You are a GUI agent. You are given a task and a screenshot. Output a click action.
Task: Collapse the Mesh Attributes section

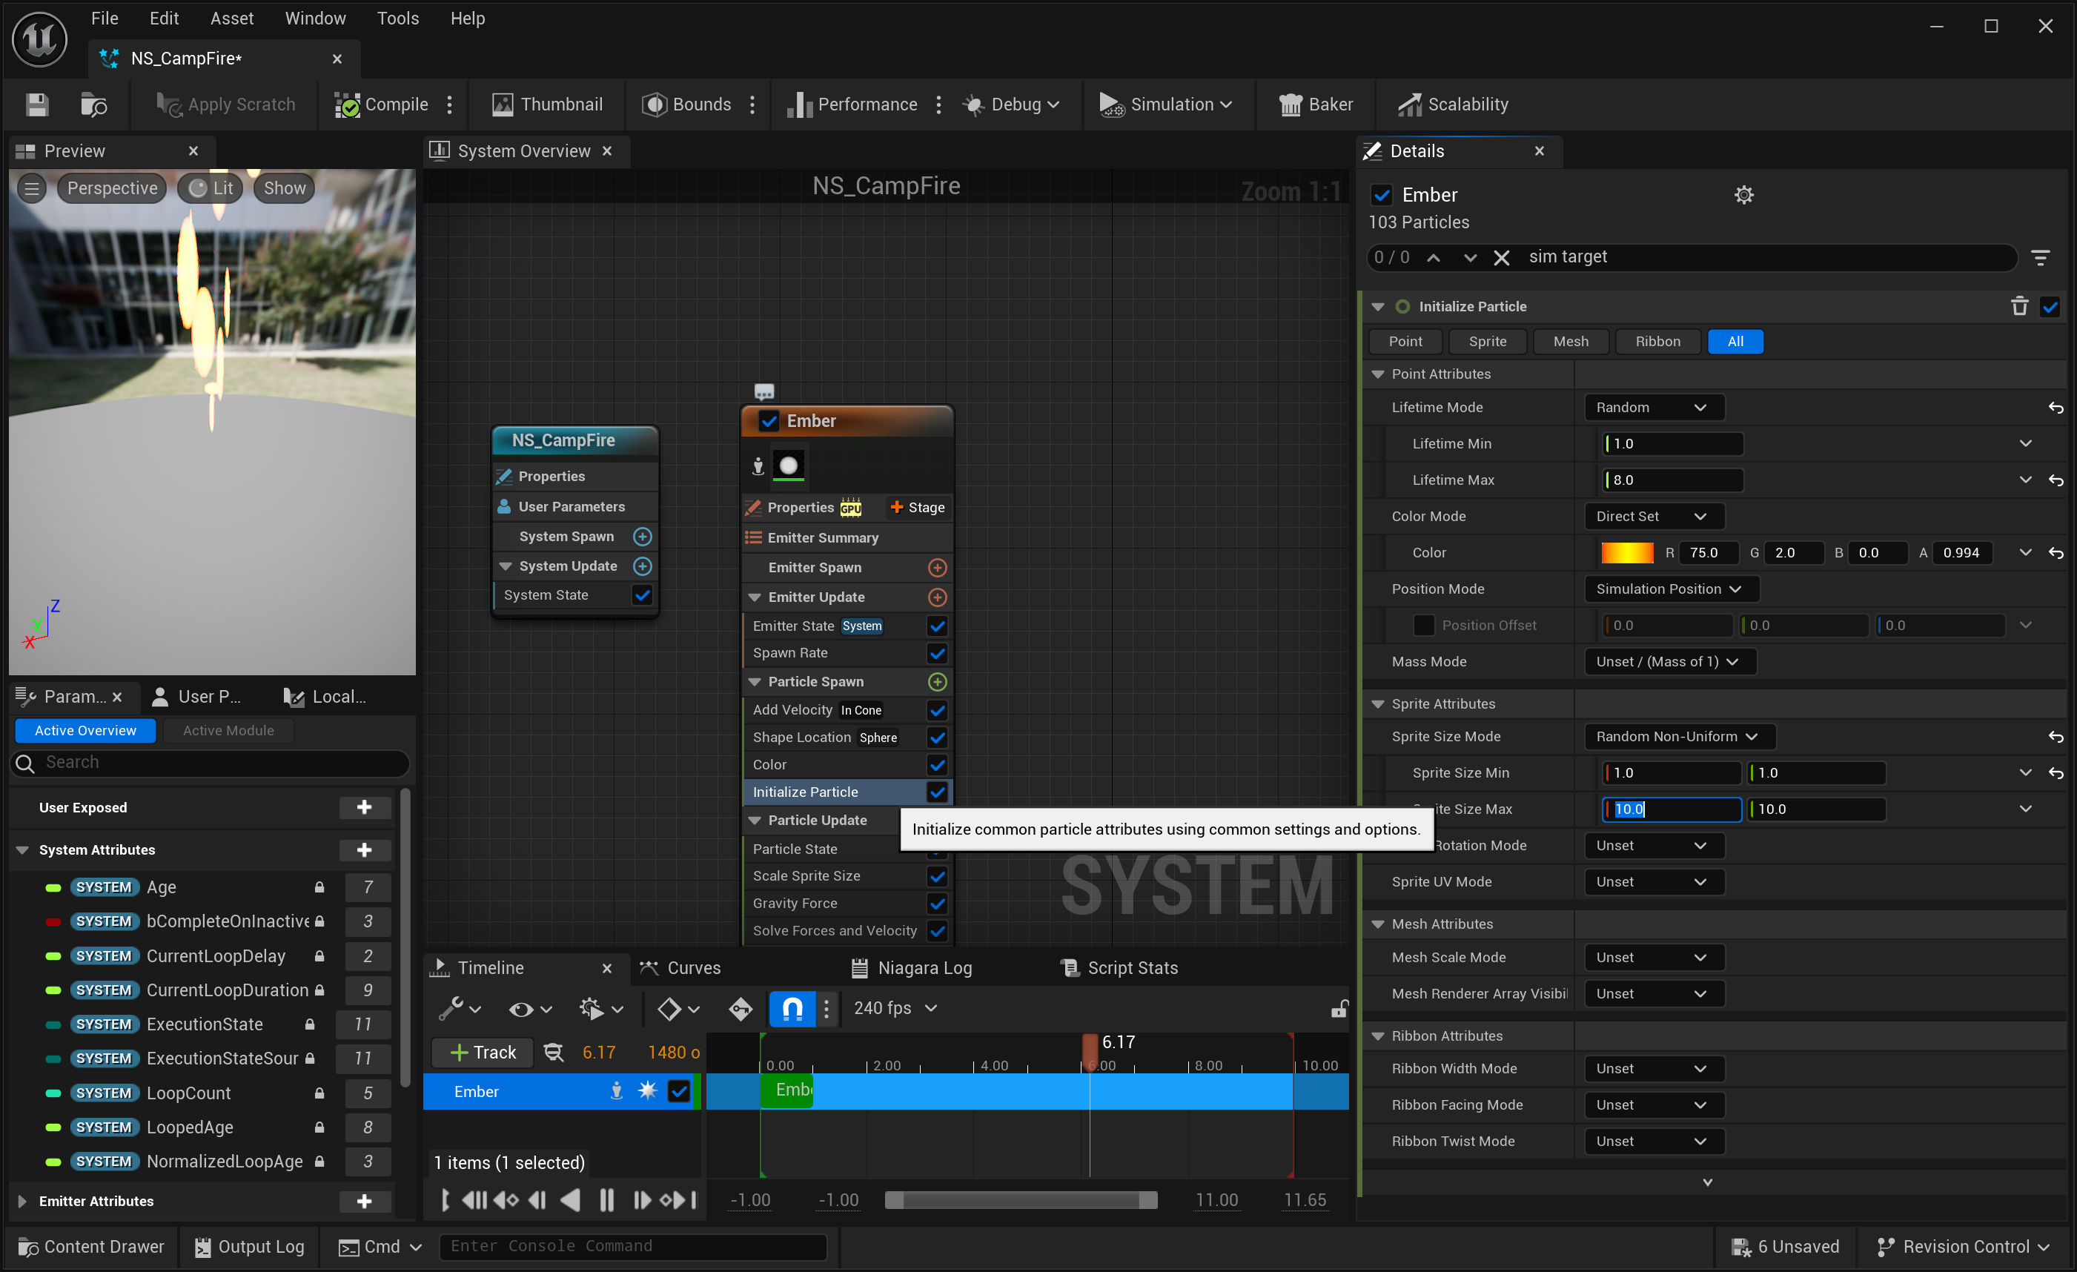1378,924
